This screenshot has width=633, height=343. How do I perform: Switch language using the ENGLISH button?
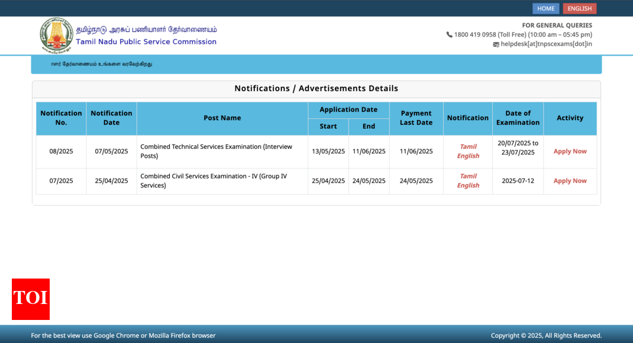click(x=579, y=8)
